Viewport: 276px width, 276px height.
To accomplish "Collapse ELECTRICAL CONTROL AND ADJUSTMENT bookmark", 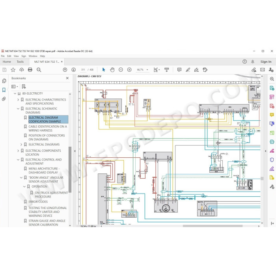I will tap(18, 160).
